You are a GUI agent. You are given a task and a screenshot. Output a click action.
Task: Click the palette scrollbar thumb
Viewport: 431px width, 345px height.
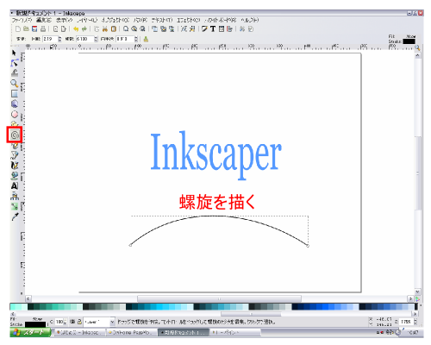click(251, 314)
